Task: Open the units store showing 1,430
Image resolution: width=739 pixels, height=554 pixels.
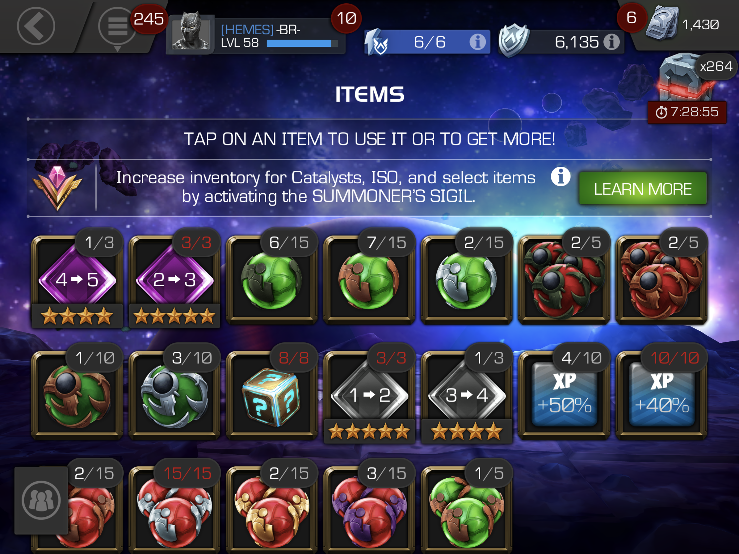Action: (688, 25)
